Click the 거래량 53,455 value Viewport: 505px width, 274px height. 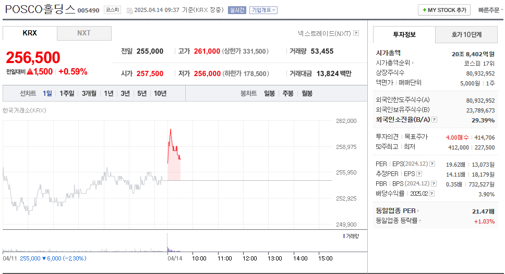322,52
